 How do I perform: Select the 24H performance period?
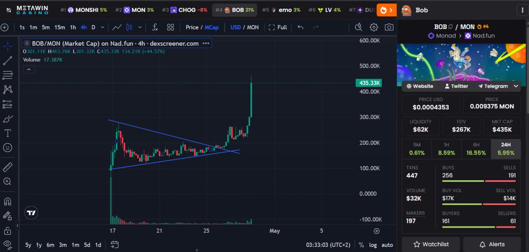pos(506,149)
